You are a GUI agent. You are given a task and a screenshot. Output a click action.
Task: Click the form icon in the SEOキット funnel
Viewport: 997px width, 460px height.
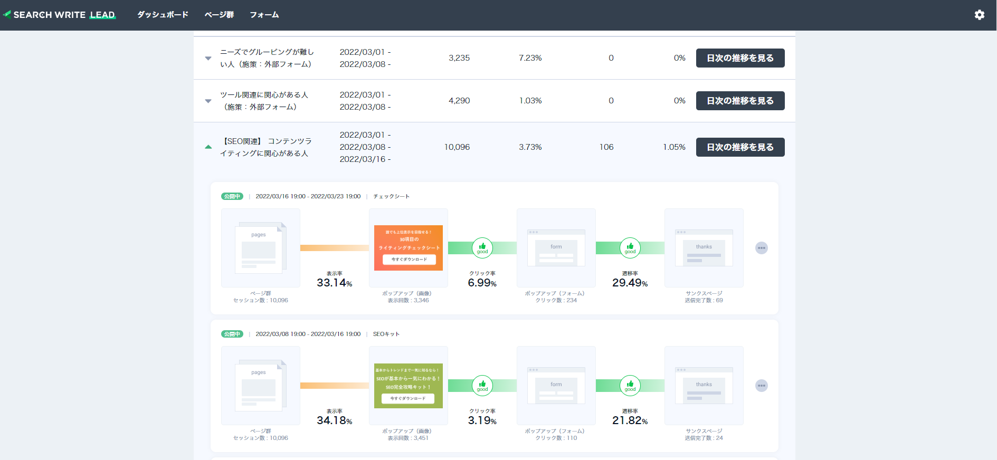click(x=556, y=386)
